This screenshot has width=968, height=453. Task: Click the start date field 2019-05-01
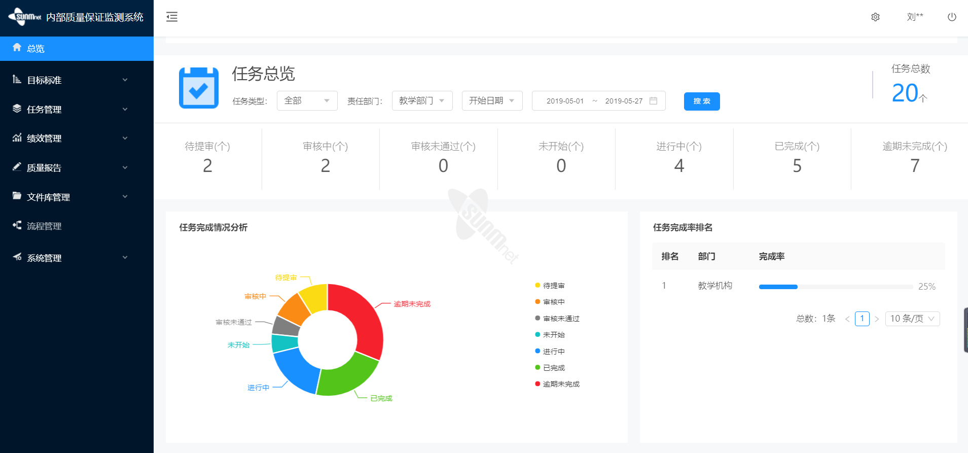[x=565, y=101]
